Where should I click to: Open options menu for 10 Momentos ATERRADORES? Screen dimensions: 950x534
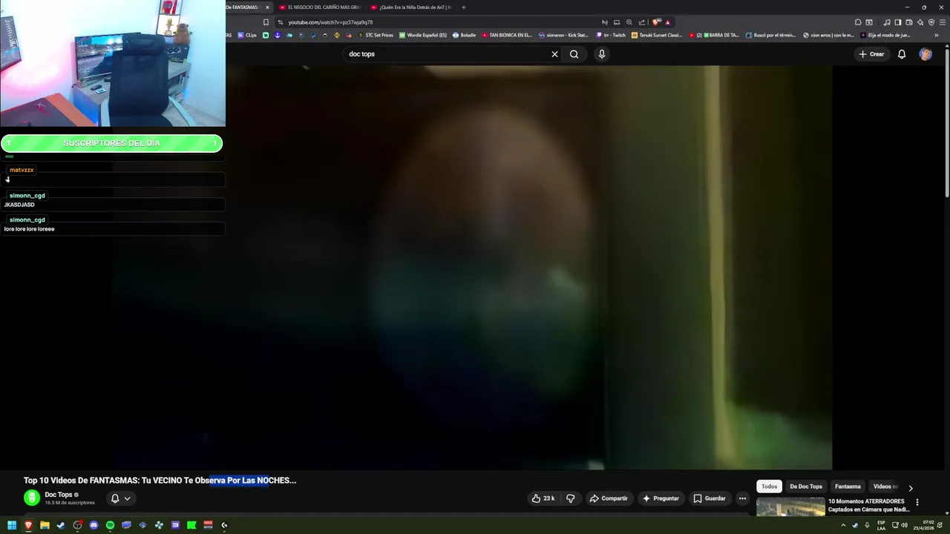pos(917,502)
